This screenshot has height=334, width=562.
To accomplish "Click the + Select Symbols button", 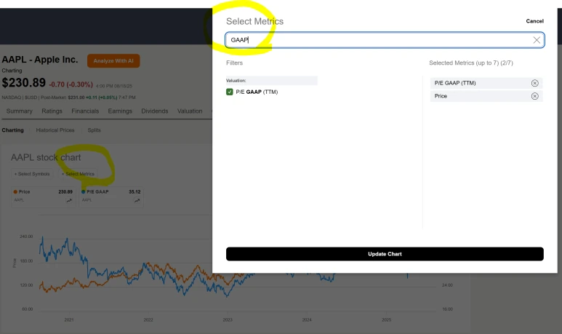I will click(x=32, y=174).
